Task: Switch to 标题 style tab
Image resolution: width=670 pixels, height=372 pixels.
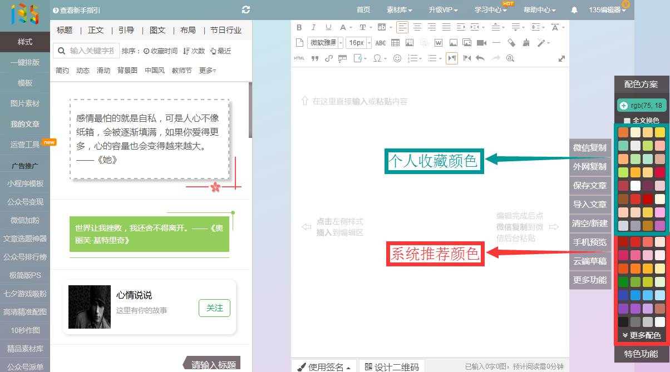Action: pos(65,30)
